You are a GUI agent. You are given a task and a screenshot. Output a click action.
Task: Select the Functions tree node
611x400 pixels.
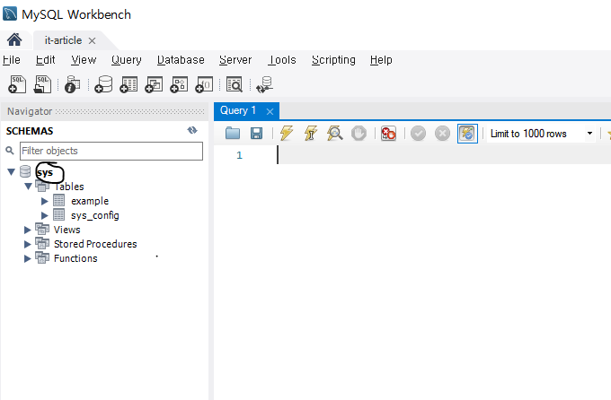75,259
